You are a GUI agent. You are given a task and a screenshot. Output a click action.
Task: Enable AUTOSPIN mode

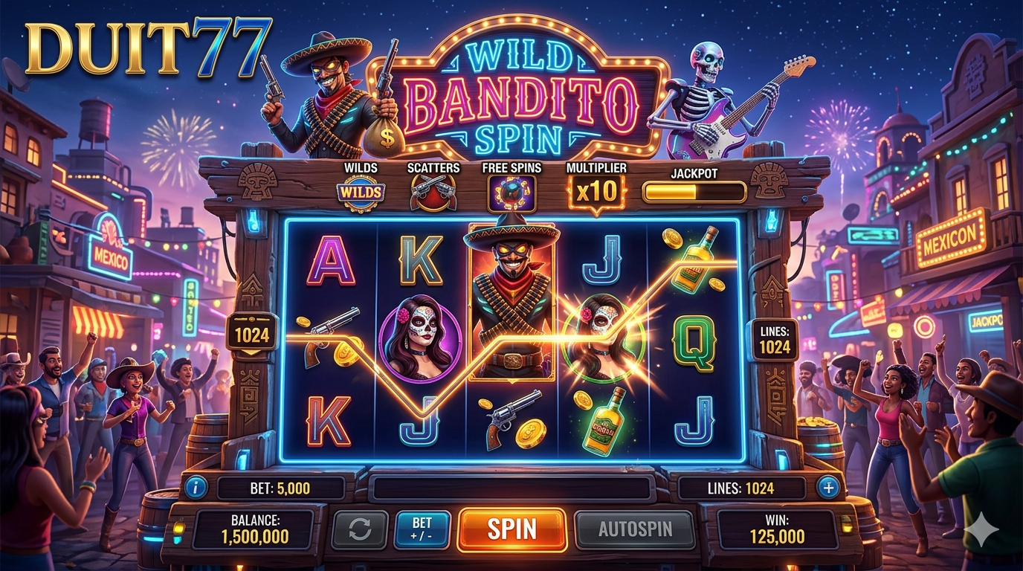(x=635, y=529)
